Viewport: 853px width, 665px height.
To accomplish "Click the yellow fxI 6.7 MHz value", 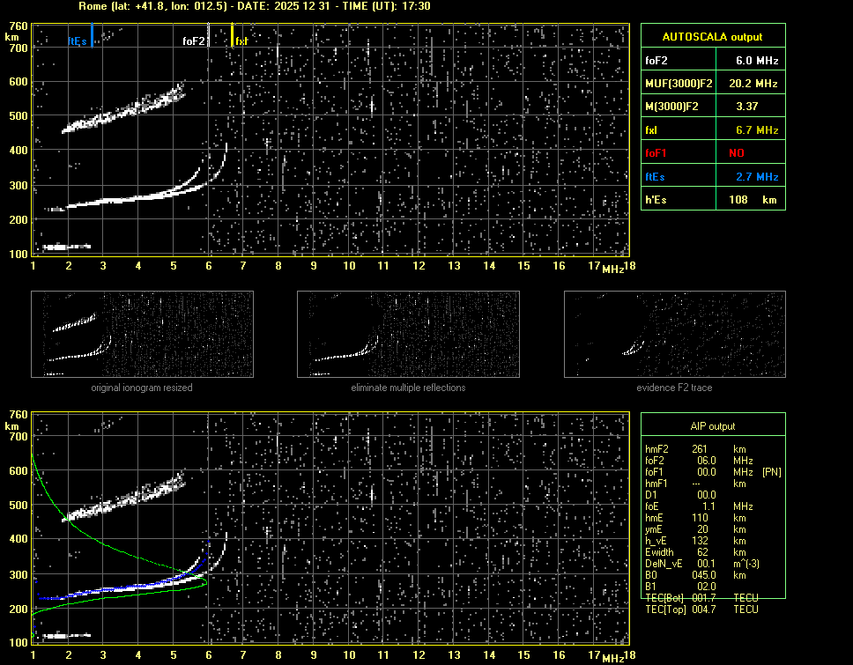I will (756, 130).
